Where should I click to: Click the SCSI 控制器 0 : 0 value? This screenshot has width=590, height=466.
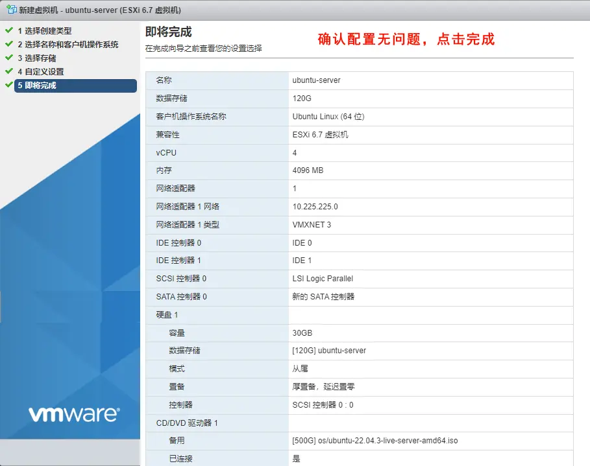pyautogui.click(x=323, y=404)
